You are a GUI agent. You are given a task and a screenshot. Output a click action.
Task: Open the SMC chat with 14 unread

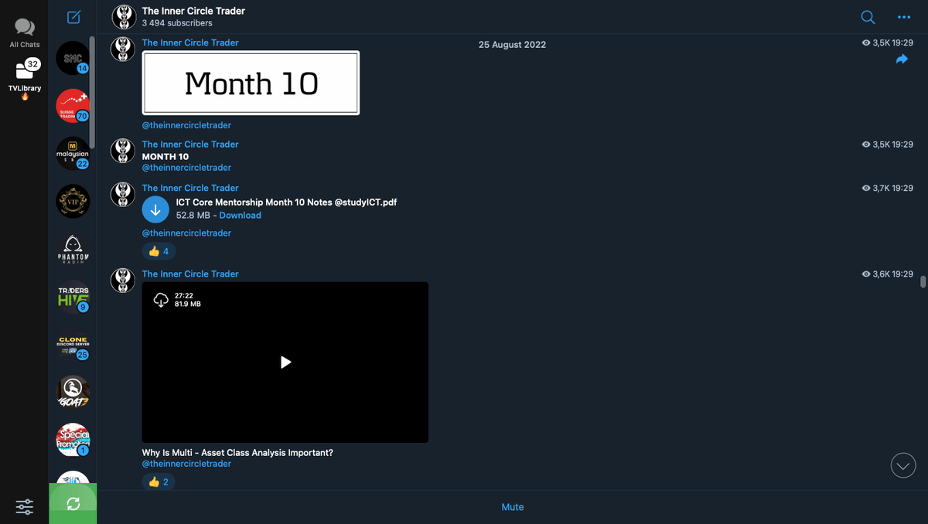click(x=73, y=58)
